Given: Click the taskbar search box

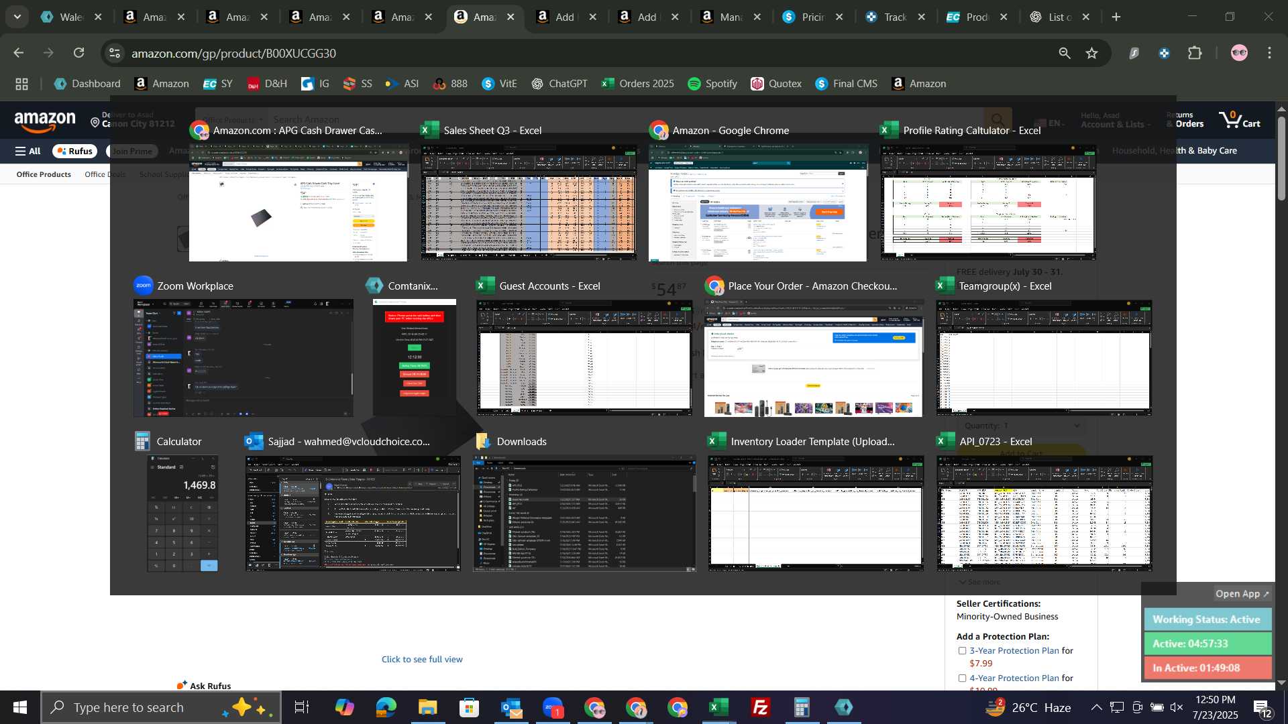Looking at the screenshot, I should click(161, 707).
